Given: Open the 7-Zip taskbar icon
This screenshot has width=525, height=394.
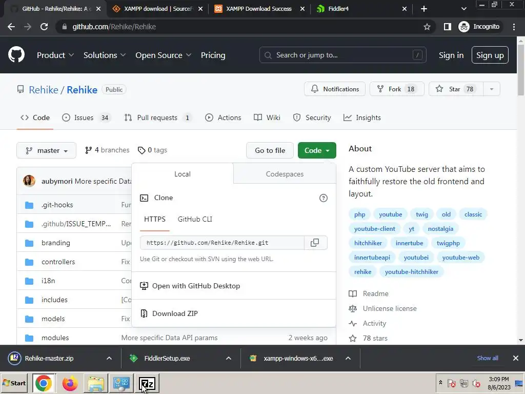Looking at the screenshot, I should (x=147, y=383).
